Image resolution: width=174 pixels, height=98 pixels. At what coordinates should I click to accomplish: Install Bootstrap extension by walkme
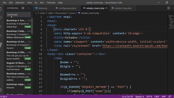coord(28,80)
